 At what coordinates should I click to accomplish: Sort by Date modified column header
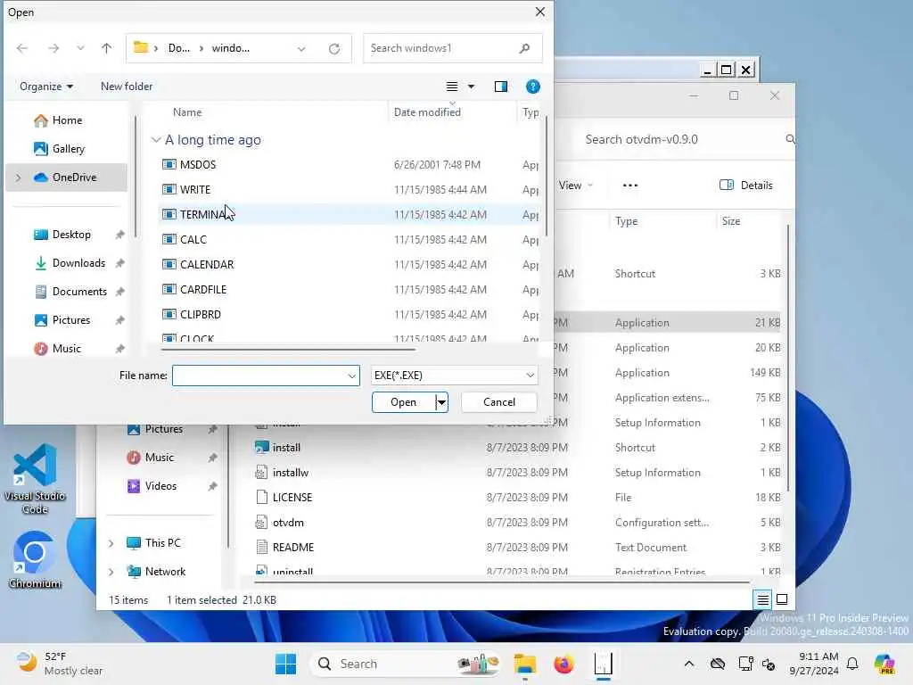[x=427, y=112]
